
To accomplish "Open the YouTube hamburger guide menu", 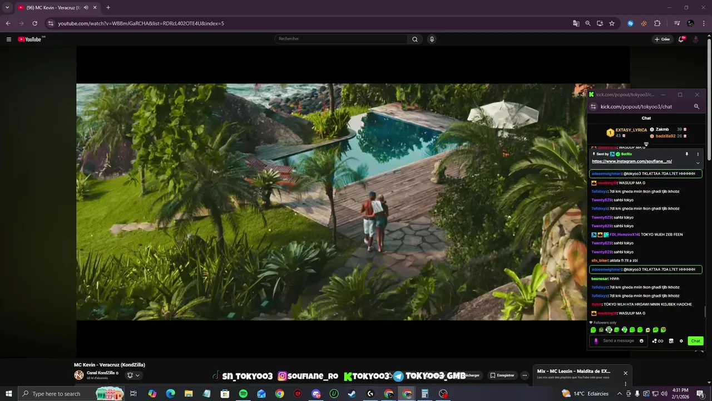I will (x=9, y=39).
